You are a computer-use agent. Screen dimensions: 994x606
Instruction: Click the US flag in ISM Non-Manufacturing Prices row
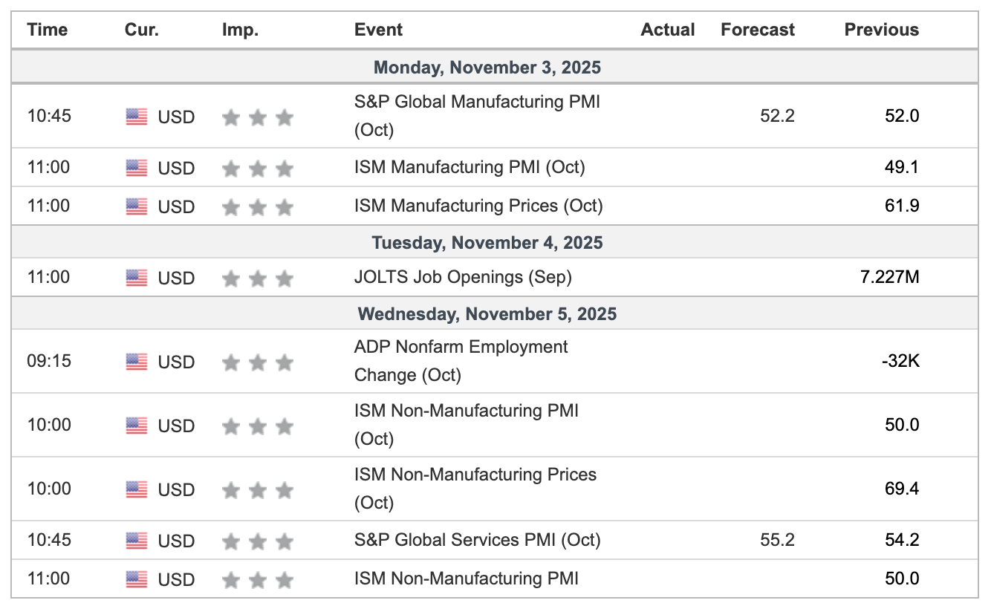pyautogui.click(x=137, y=489)
